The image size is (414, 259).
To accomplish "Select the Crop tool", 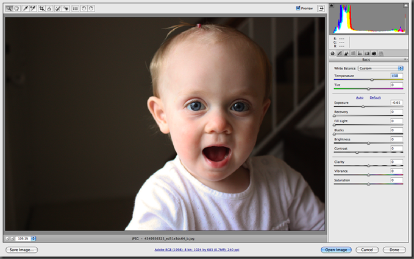I will tap(41, 9).
